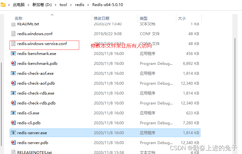This screenshot has width=242, height=154.
Task: Click type Program Debug... of redis-check-aof.pdb
Action: (156, 83)
